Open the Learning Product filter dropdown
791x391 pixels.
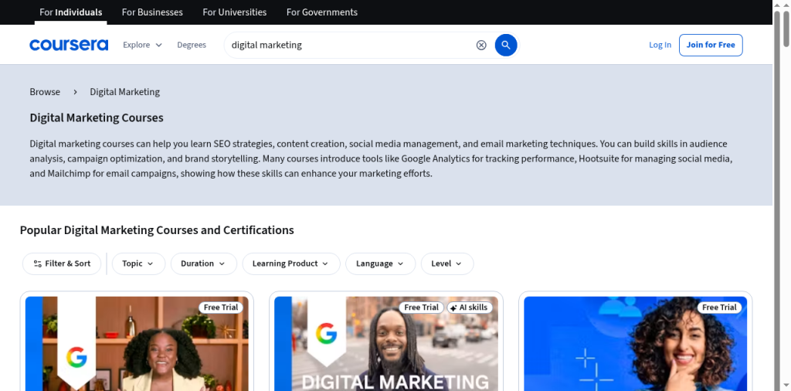tap(291, 263)
